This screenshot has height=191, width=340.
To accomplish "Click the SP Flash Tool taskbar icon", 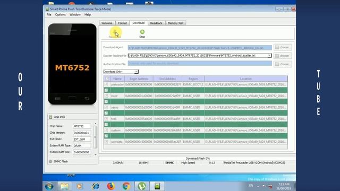I will 157,186.
